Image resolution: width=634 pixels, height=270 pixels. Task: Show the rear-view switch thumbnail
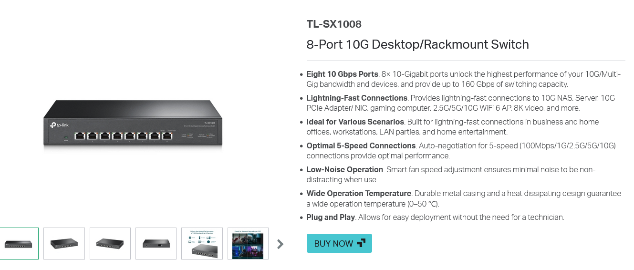click(156, 243)
